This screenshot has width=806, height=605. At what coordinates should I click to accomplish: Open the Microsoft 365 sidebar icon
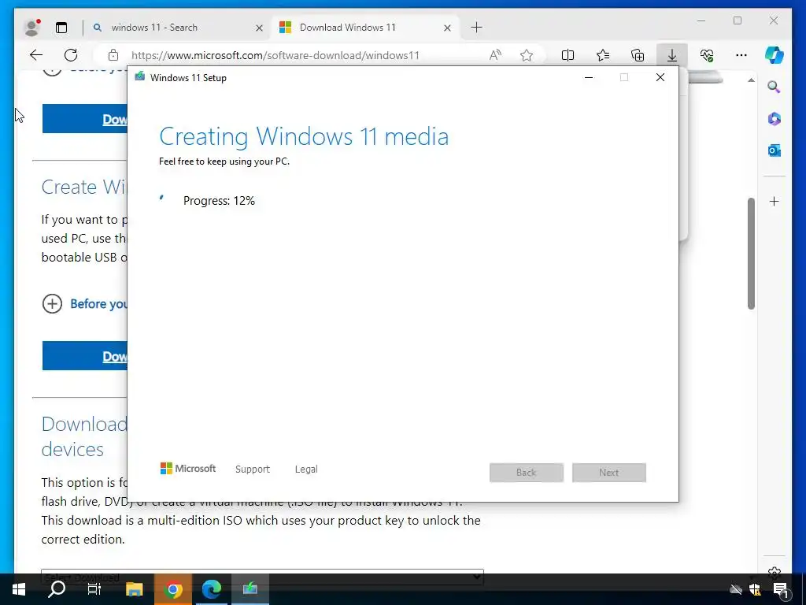[x=775, y=119]
